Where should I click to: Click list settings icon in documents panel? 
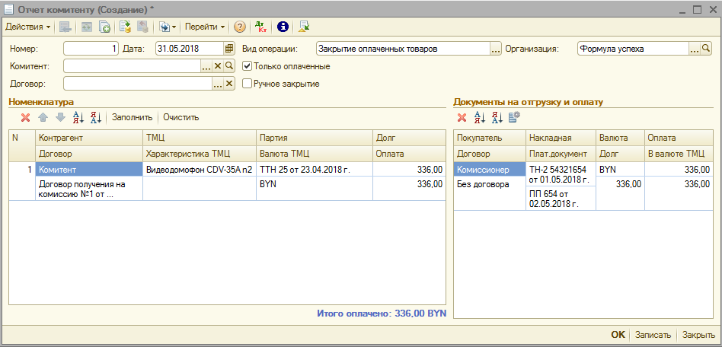tap(514, 117)
